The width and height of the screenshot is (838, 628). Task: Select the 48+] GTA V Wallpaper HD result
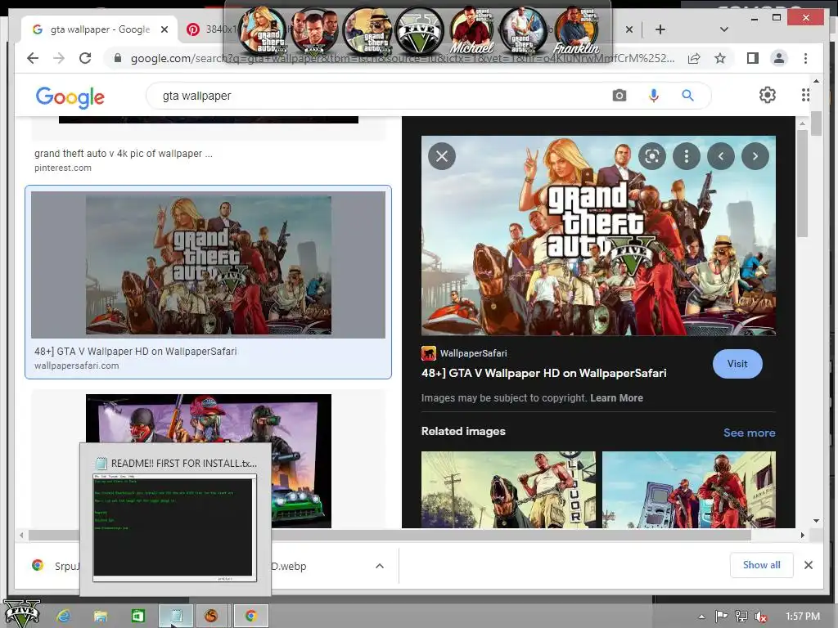[x=208, y=282]
